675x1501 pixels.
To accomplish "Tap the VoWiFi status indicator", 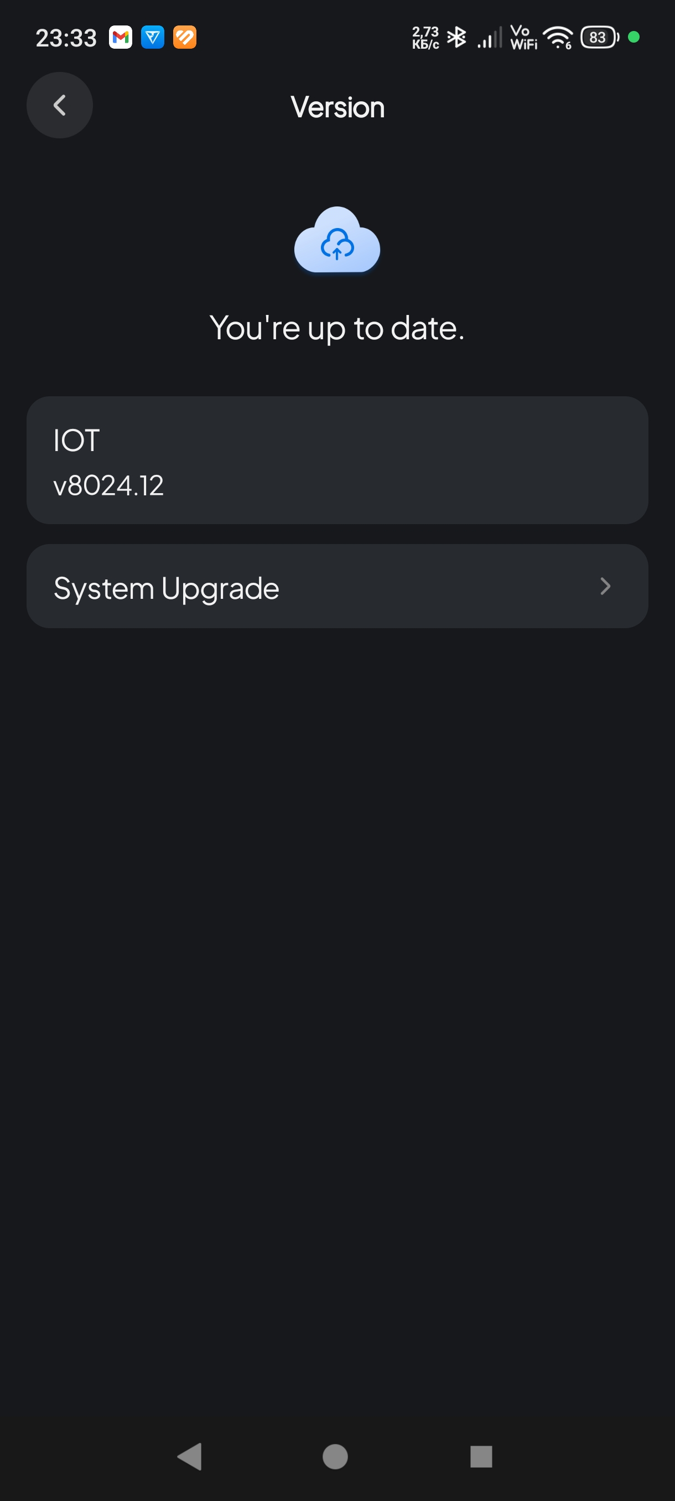I will tap(523, 38).
